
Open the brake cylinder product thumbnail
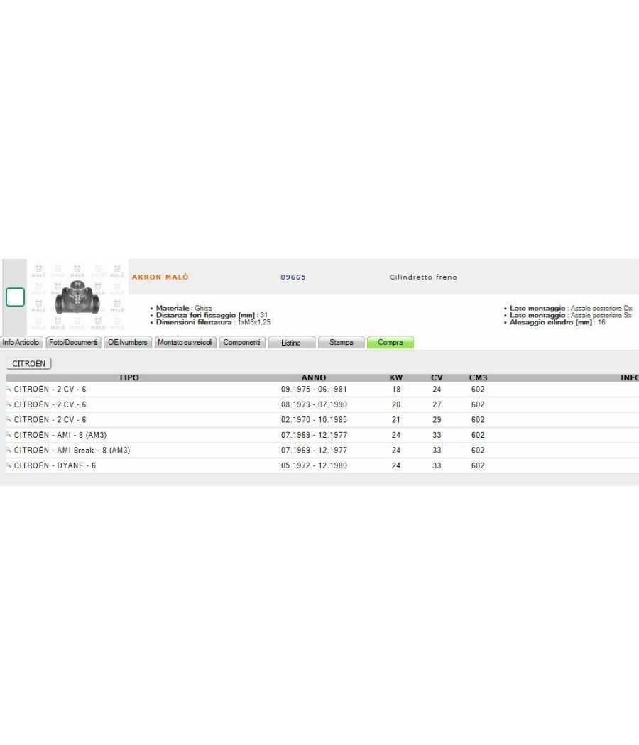(77, 297)
